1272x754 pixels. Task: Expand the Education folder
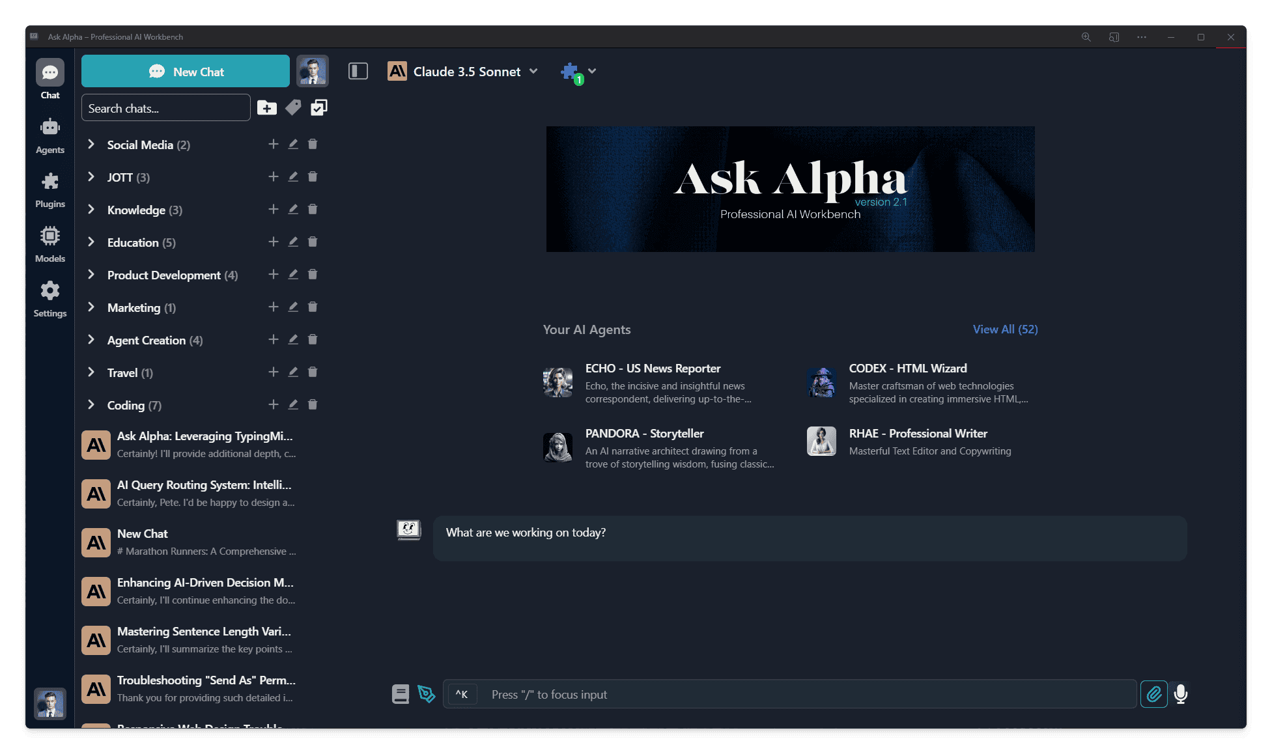click(x=91, y=242)
